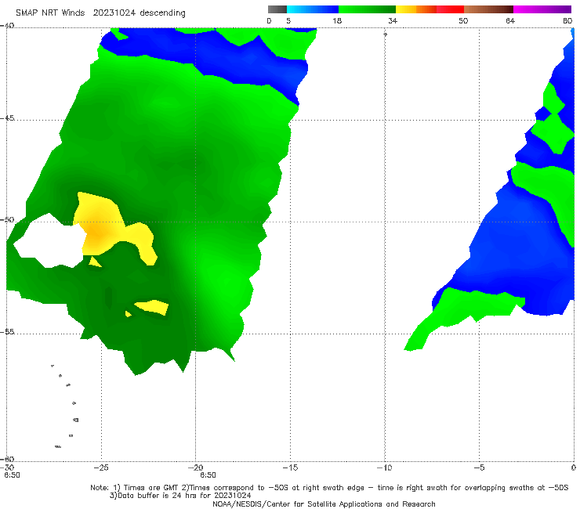Click the red segment of the color bar
This screenshot has height=509, width=580.
click(450, 9)
